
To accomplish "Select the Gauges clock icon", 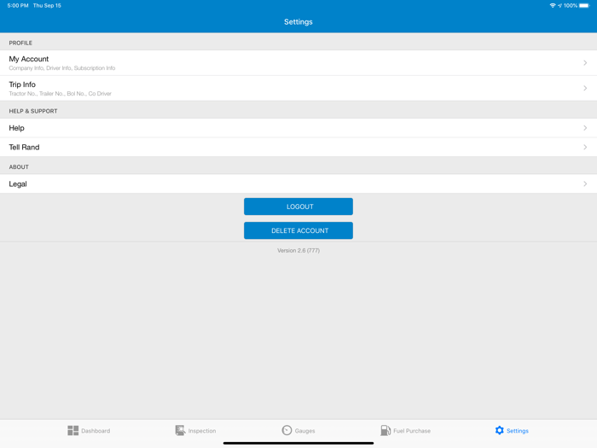I will pos(287,430).
